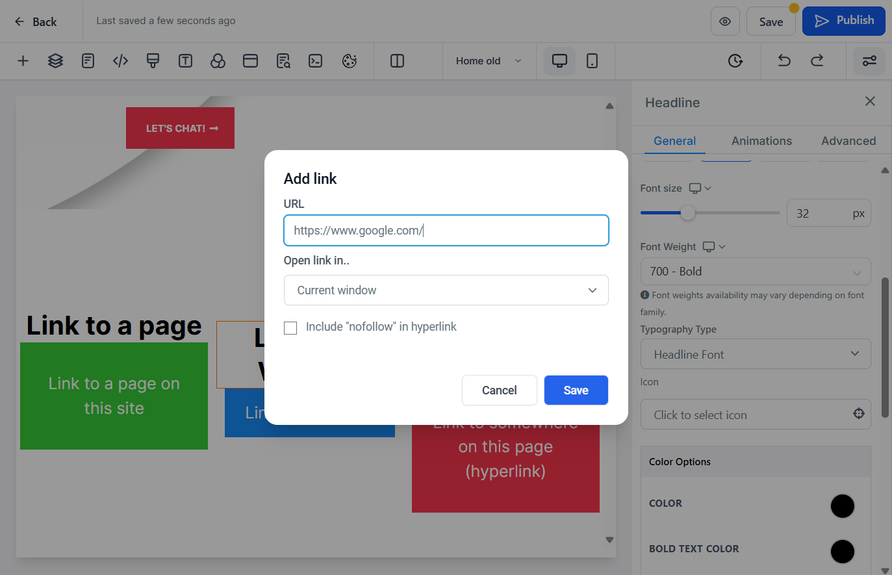The height and width of the screenshot is (575, 892).
Task: Open the popup window icon
Action: pos(250,61)
